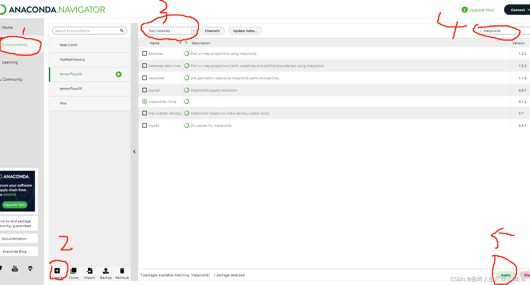Click the Update index... button
The image size is (530, 285).
click(245, 31)
